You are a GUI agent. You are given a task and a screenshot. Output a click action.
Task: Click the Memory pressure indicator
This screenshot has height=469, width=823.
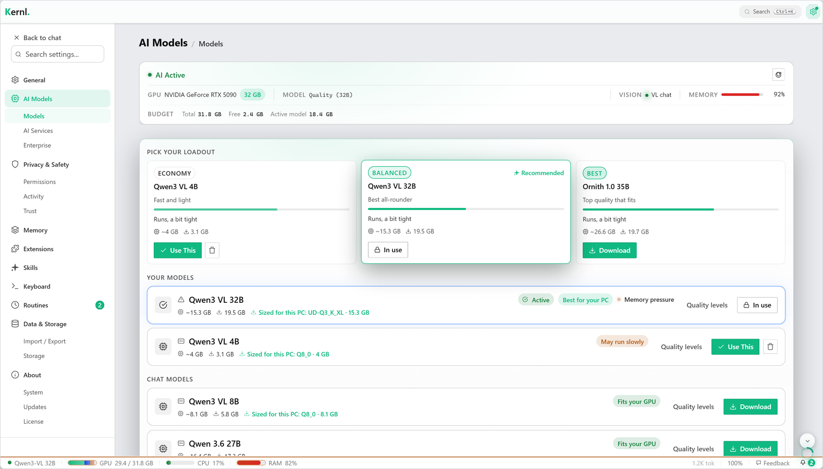[646, 300]
